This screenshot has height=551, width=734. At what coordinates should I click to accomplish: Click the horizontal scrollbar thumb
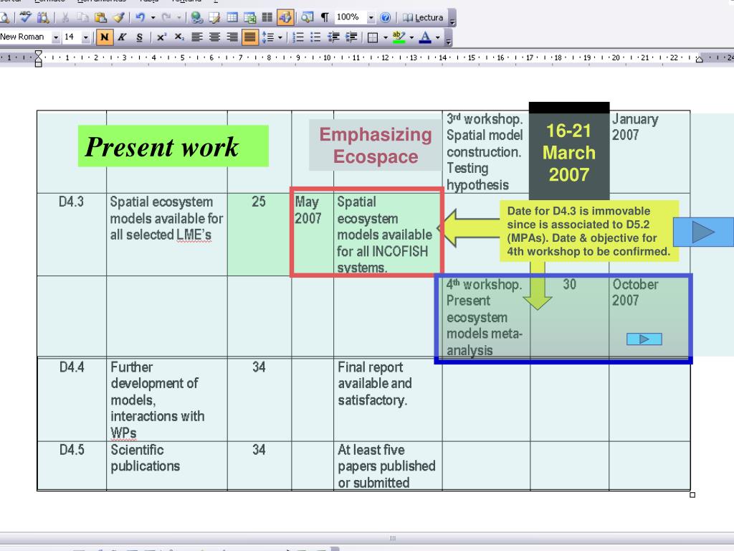tap(392, 538)
